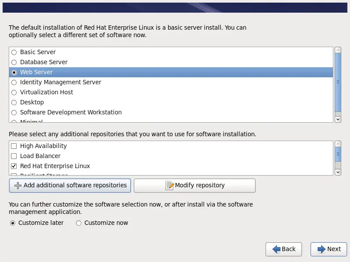The image size is (350, 262).
Task: Click the "Load Balancer" label text
Action: (x=40, y=156)
